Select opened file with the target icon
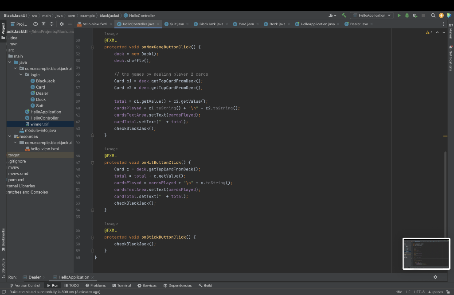The image size is (454, 295). pos(35,24)
